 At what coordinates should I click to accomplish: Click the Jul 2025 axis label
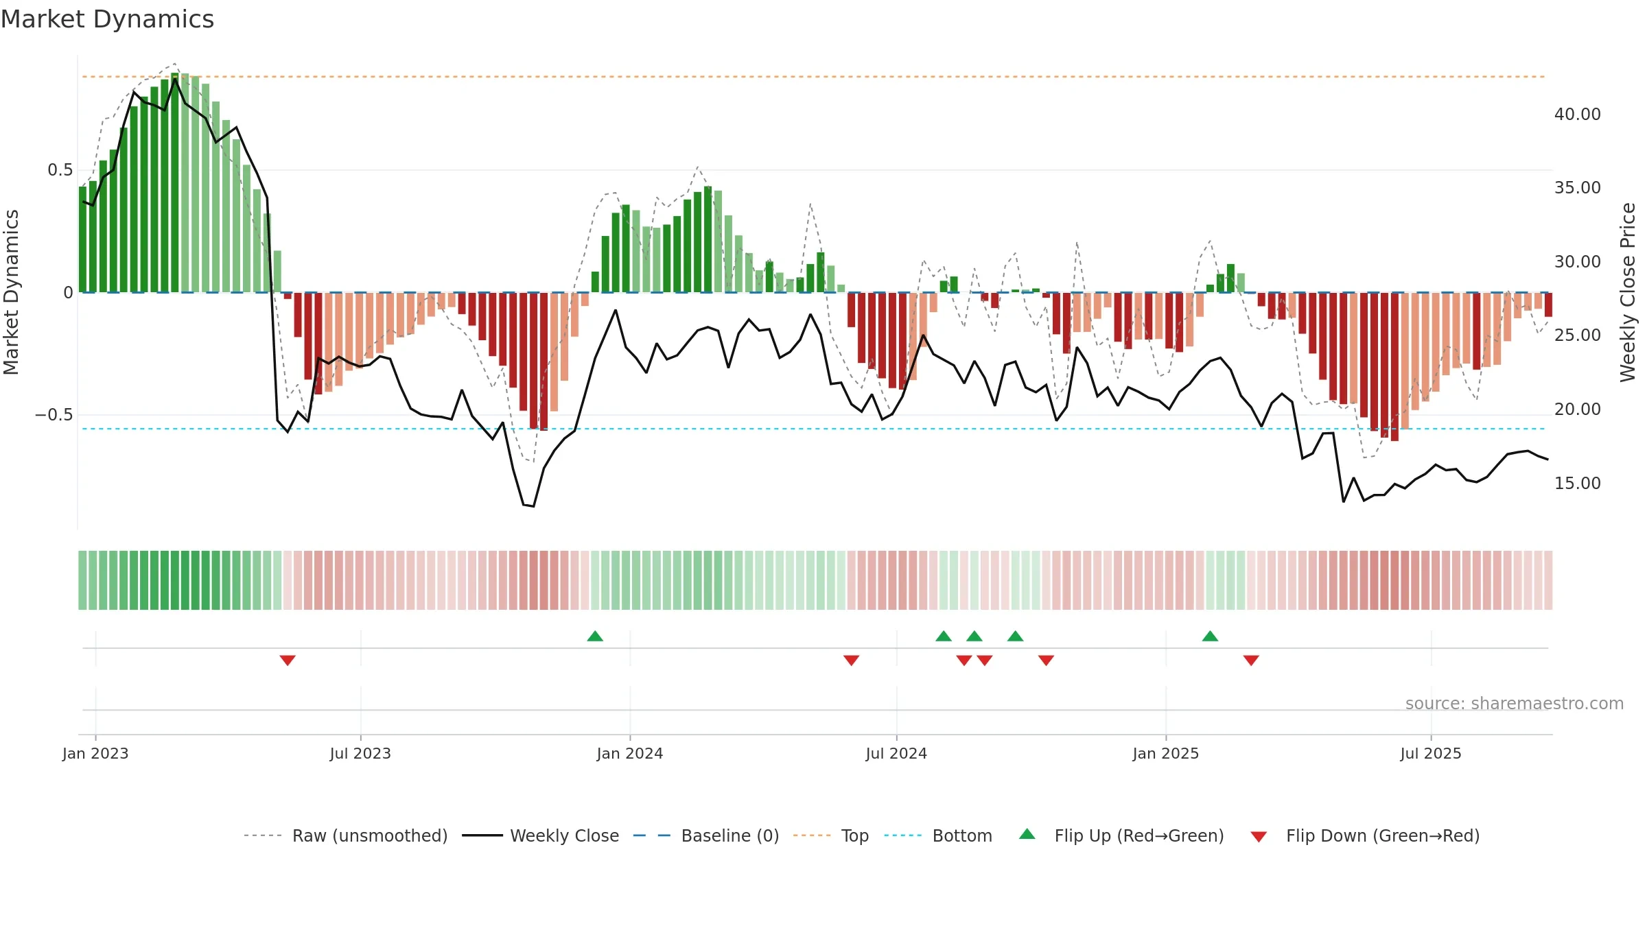pos(1431,753)
